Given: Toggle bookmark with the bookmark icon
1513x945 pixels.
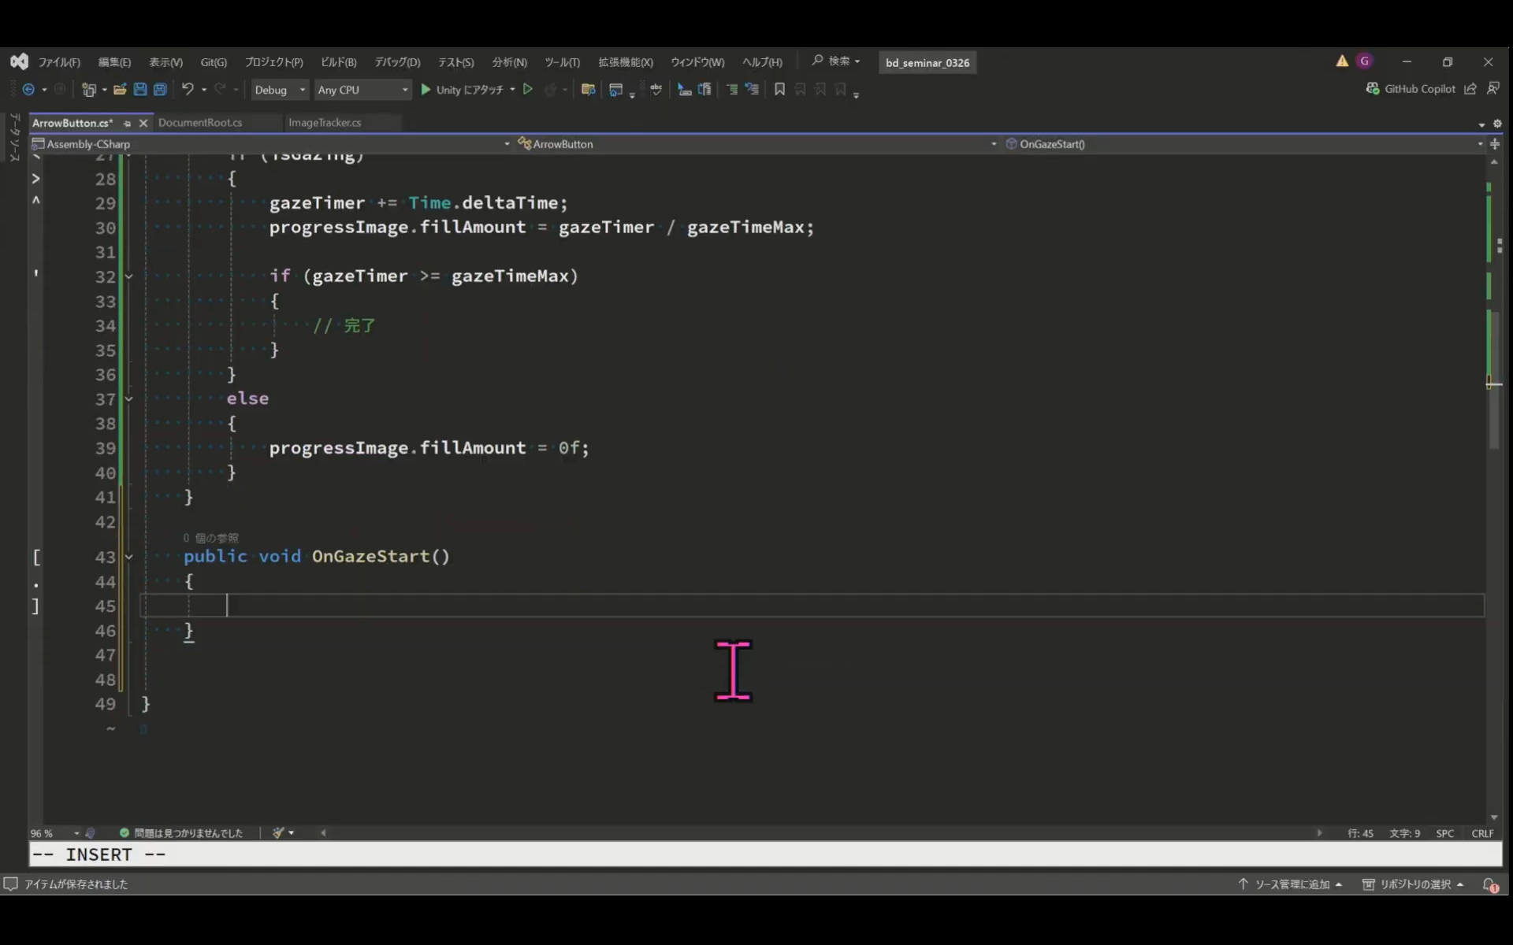Looking at the screenshot, I should pos(779,90).
